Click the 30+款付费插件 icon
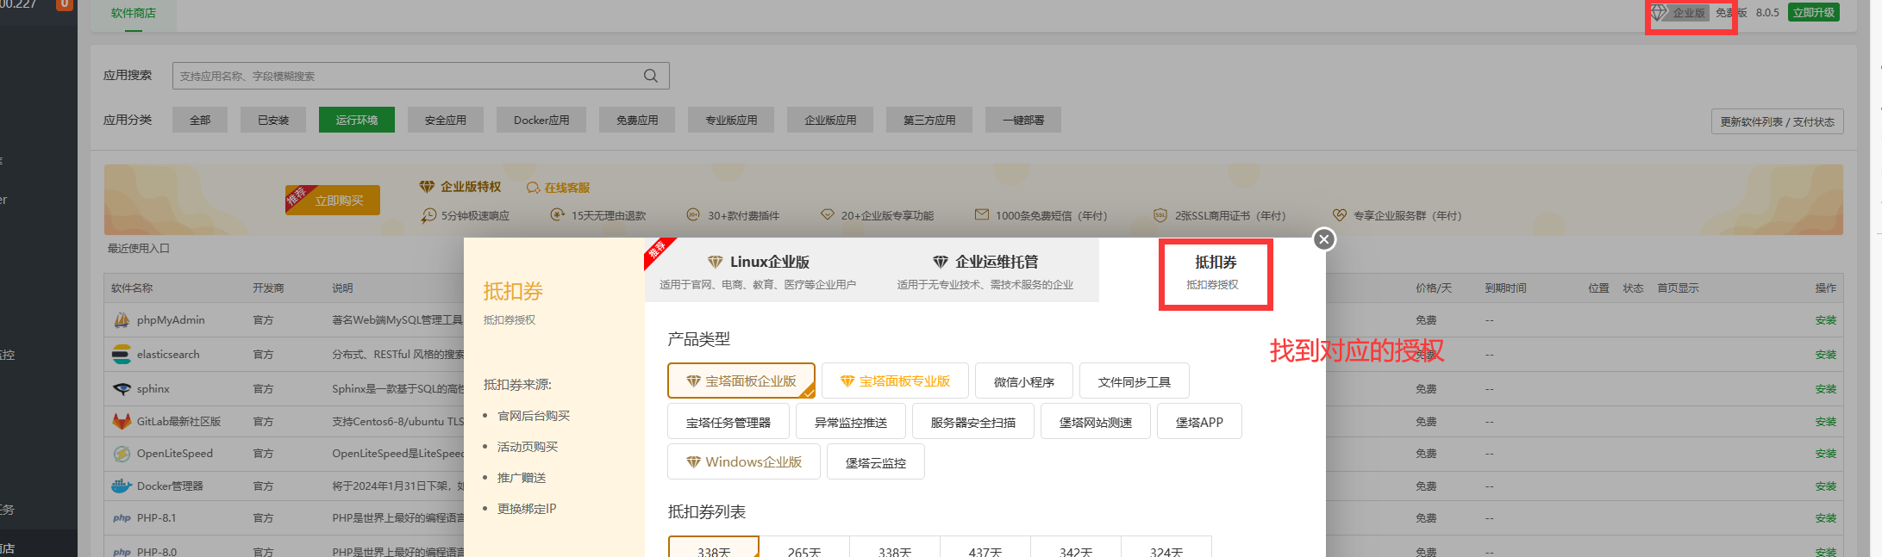The height and width of the screenshot is (557, 1882). pyautogui.click(x=693, y=214)
